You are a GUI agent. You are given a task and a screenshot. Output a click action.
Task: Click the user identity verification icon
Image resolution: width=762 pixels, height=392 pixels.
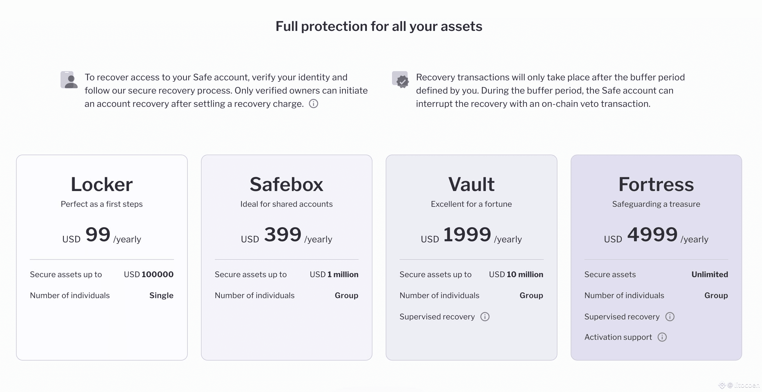[x=69, y=80]
